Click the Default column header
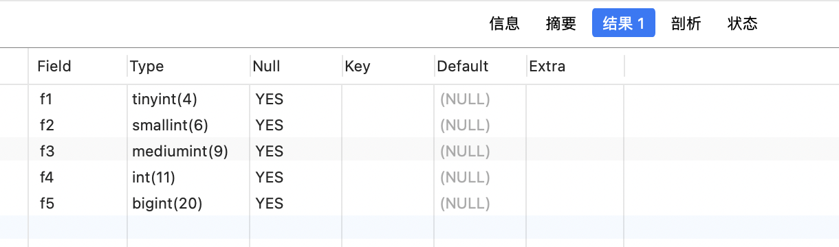The height and width of the screenshot is (247, 839). pos(480,67)
